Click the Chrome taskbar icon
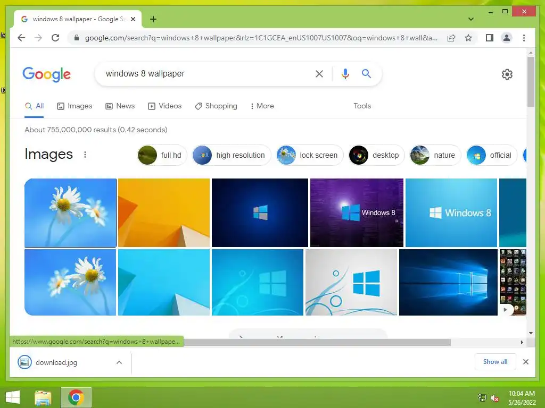Viewport: 545px width, 408px height. (76, 397)
